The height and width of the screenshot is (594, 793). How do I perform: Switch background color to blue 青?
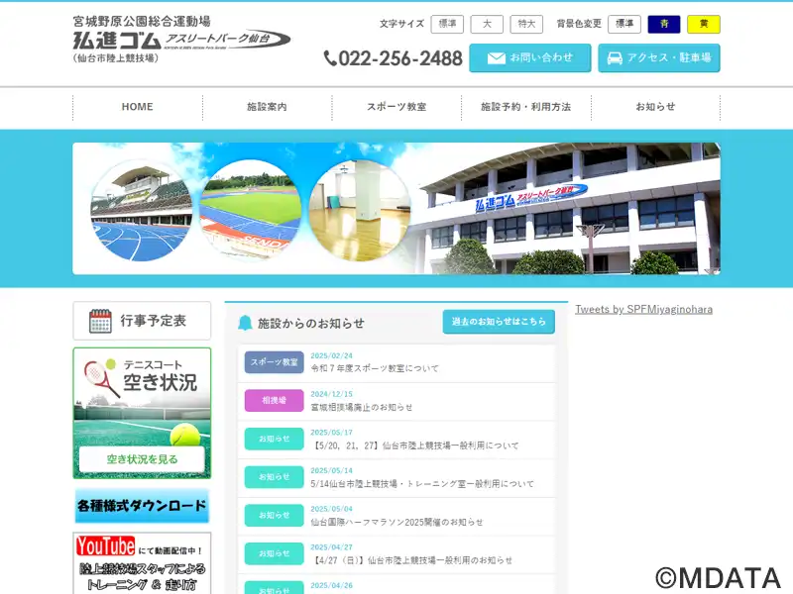point(663,24)
